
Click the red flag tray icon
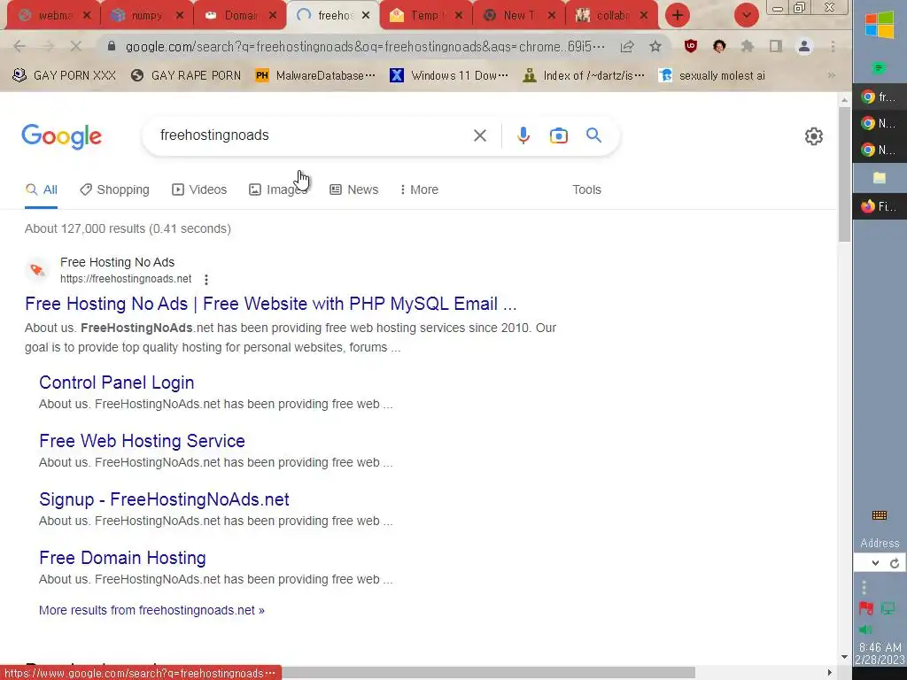[x=866, y=608]
